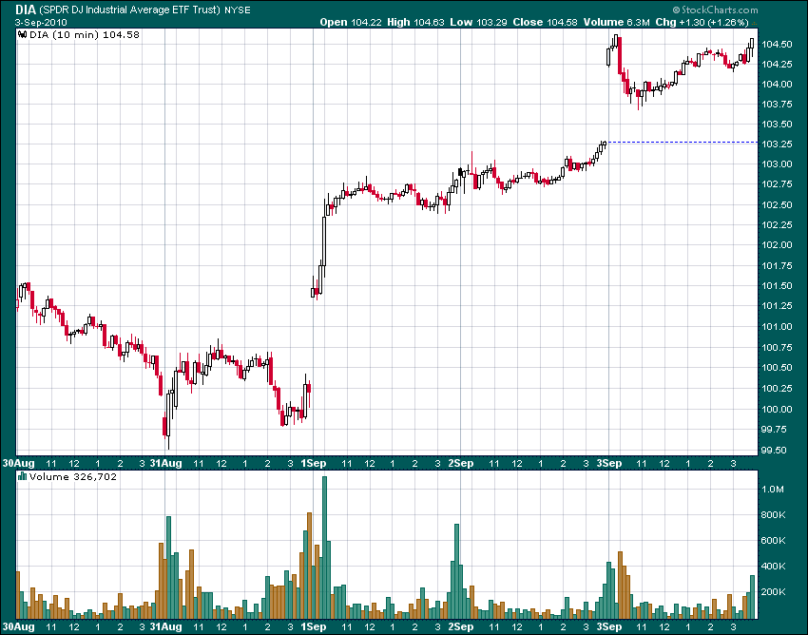The image size is (808, 635).
Task: Click the 101.50 price axis label
Action: [777, 286]
